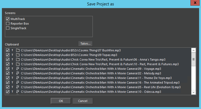Viewport: 201px width, 109px height.
Task: Tick the SingleTrack checkbox
Action: point(8,28)
